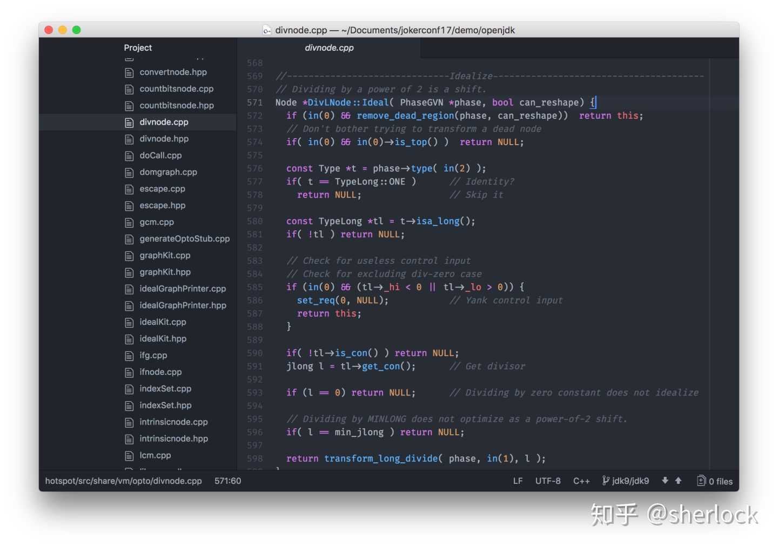
Task: Click line number 585 in the gutter
Action: click(254, 288)
